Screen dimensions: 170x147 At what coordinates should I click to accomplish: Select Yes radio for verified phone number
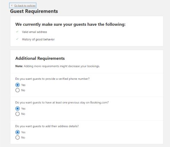[x=17, y=85]
